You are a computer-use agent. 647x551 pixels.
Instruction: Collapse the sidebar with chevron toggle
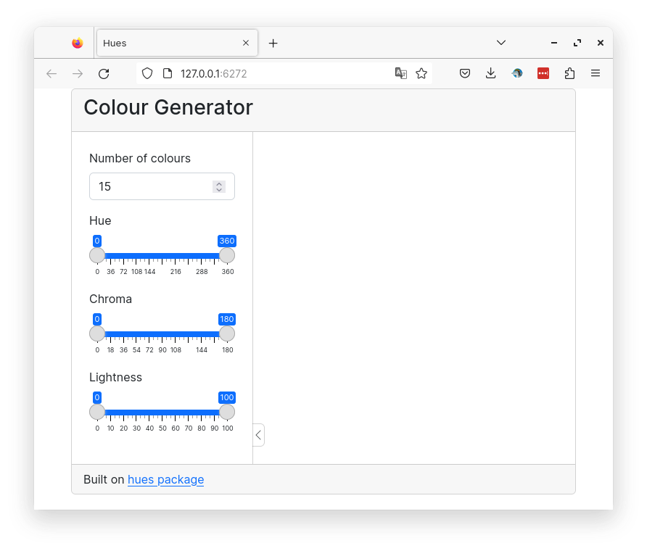tap(258, 435)
